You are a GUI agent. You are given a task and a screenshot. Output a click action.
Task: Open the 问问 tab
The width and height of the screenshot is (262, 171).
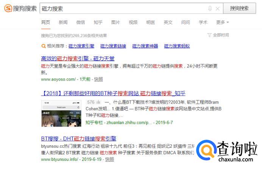(x=186, y=22)
